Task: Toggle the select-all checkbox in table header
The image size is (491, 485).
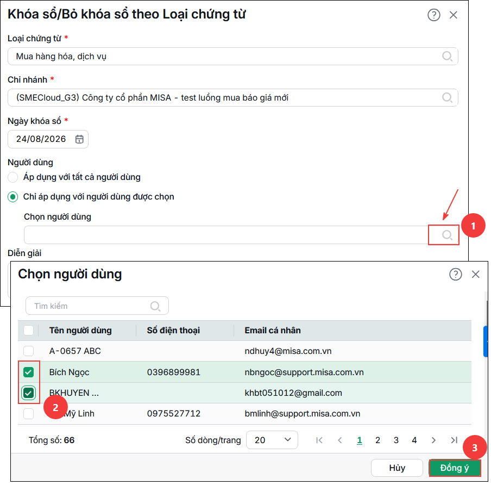Action: click(28, 330)
